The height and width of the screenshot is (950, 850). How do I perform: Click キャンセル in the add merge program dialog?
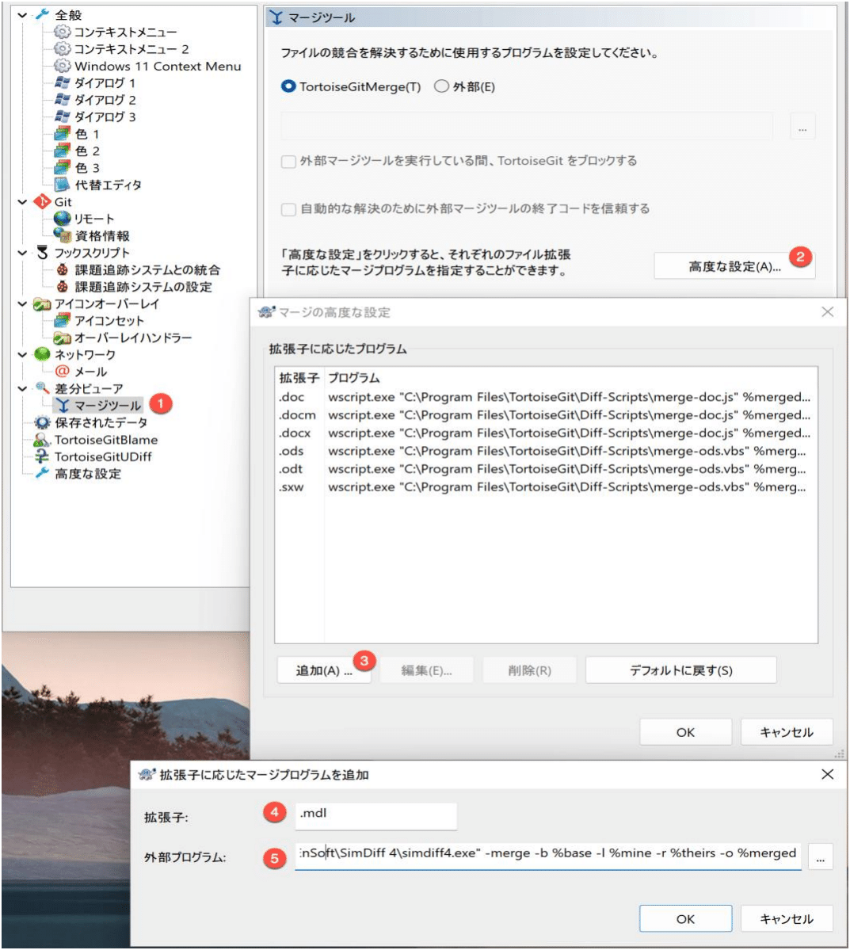pyautogui.click(x=787, y=918)
